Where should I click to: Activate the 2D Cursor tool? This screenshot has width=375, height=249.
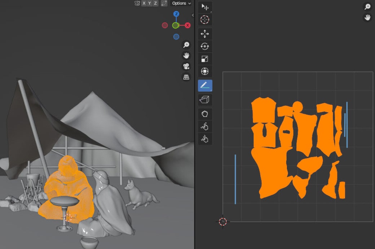tap(205, 20)
